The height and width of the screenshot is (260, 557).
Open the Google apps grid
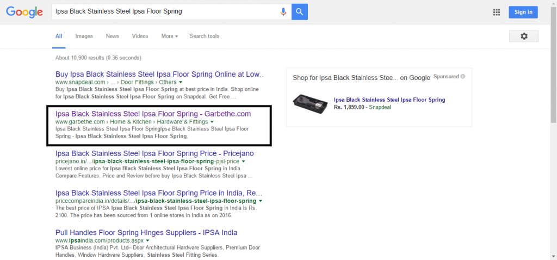pos(496,12)
